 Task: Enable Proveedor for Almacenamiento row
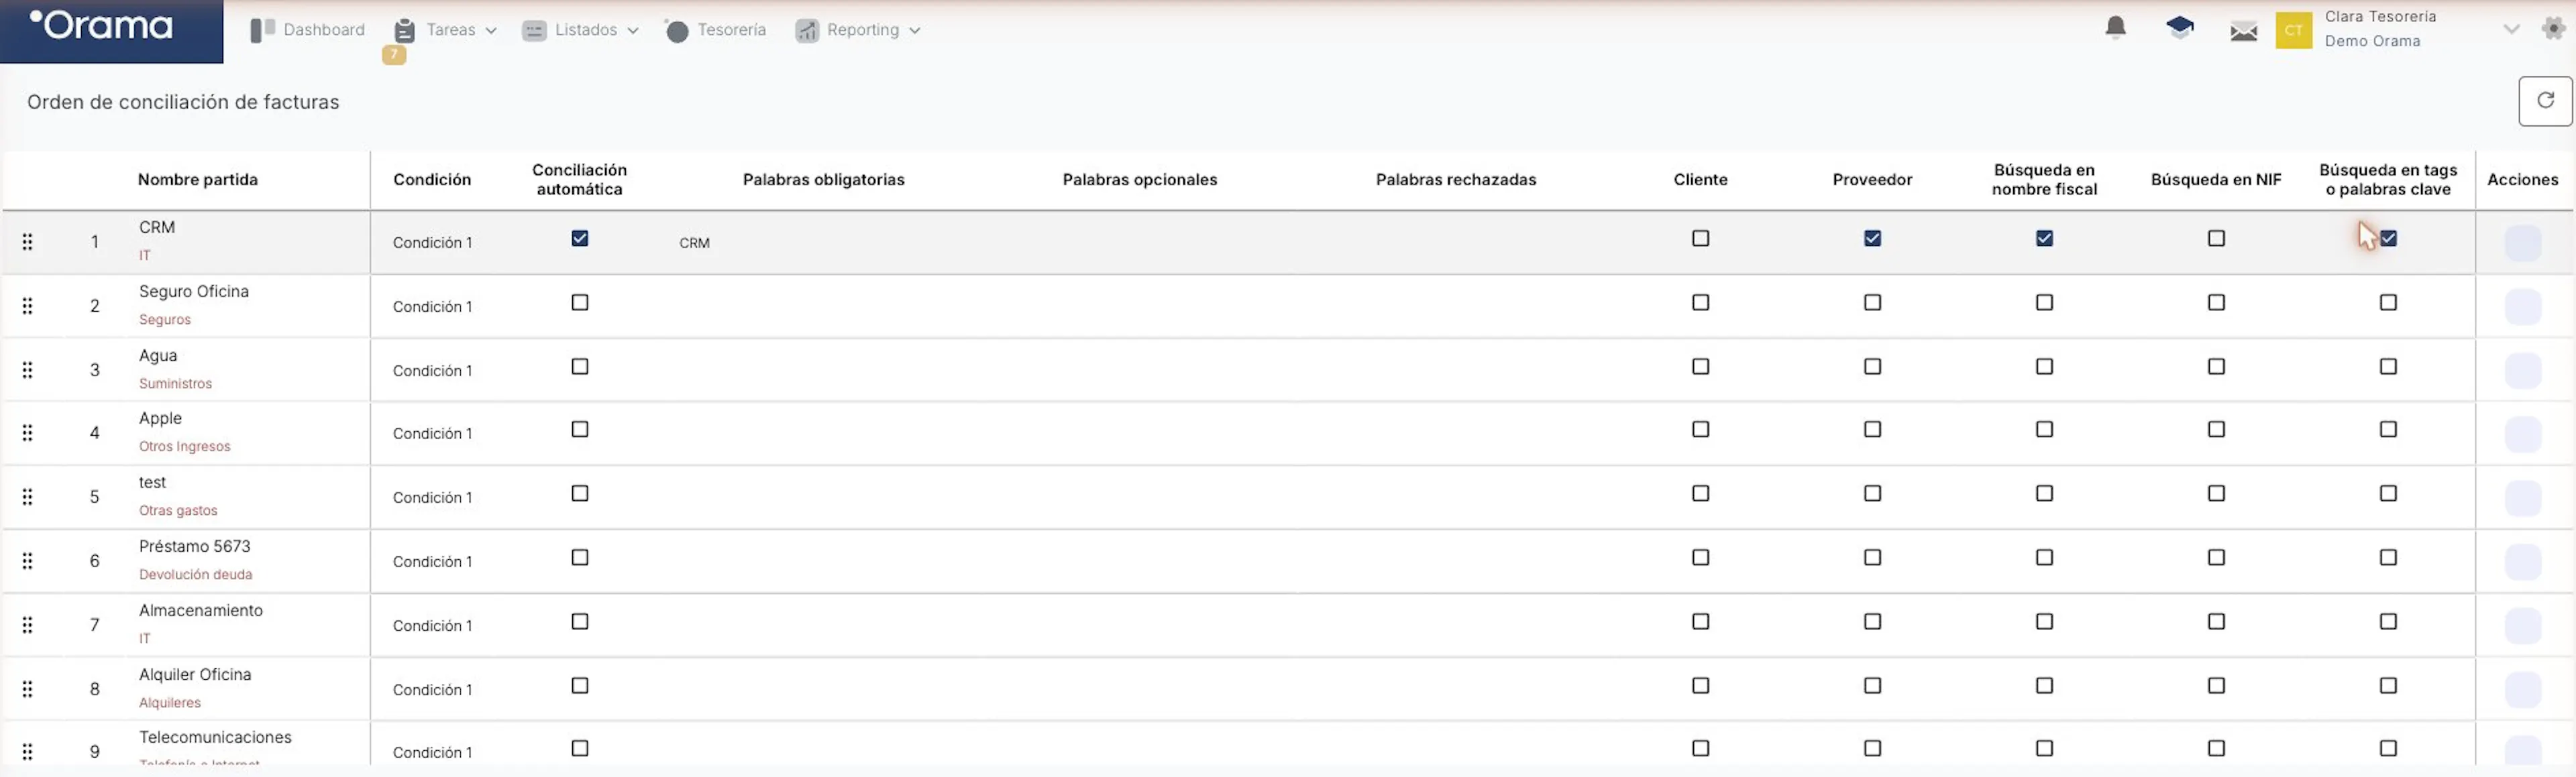click(1872, 621)
